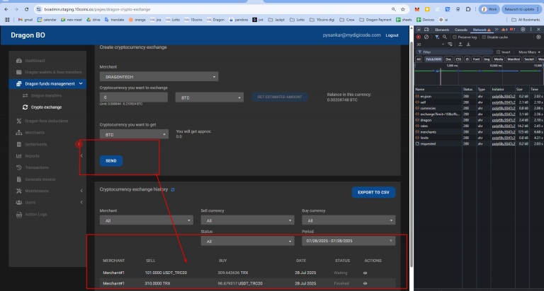The width and height of the screenshot is (544, 291).
Task: Clear the network log
Action: [426, 37]
